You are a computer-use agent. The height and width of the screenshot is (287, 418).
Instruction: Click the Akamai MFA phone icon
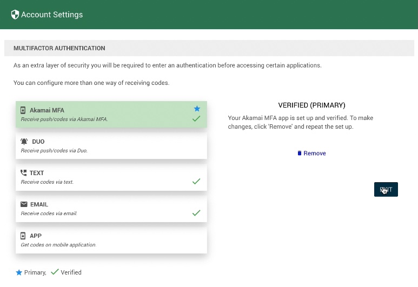(23, 110)
